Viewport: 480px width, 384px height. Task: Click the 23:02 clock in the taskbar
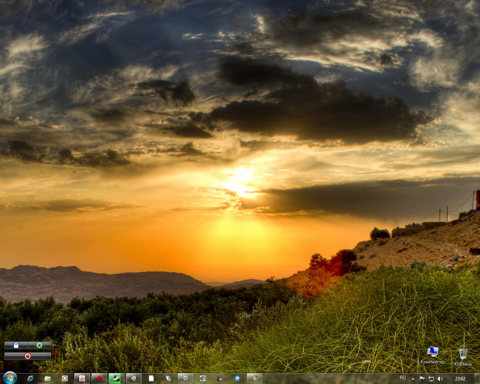[460, 379]
